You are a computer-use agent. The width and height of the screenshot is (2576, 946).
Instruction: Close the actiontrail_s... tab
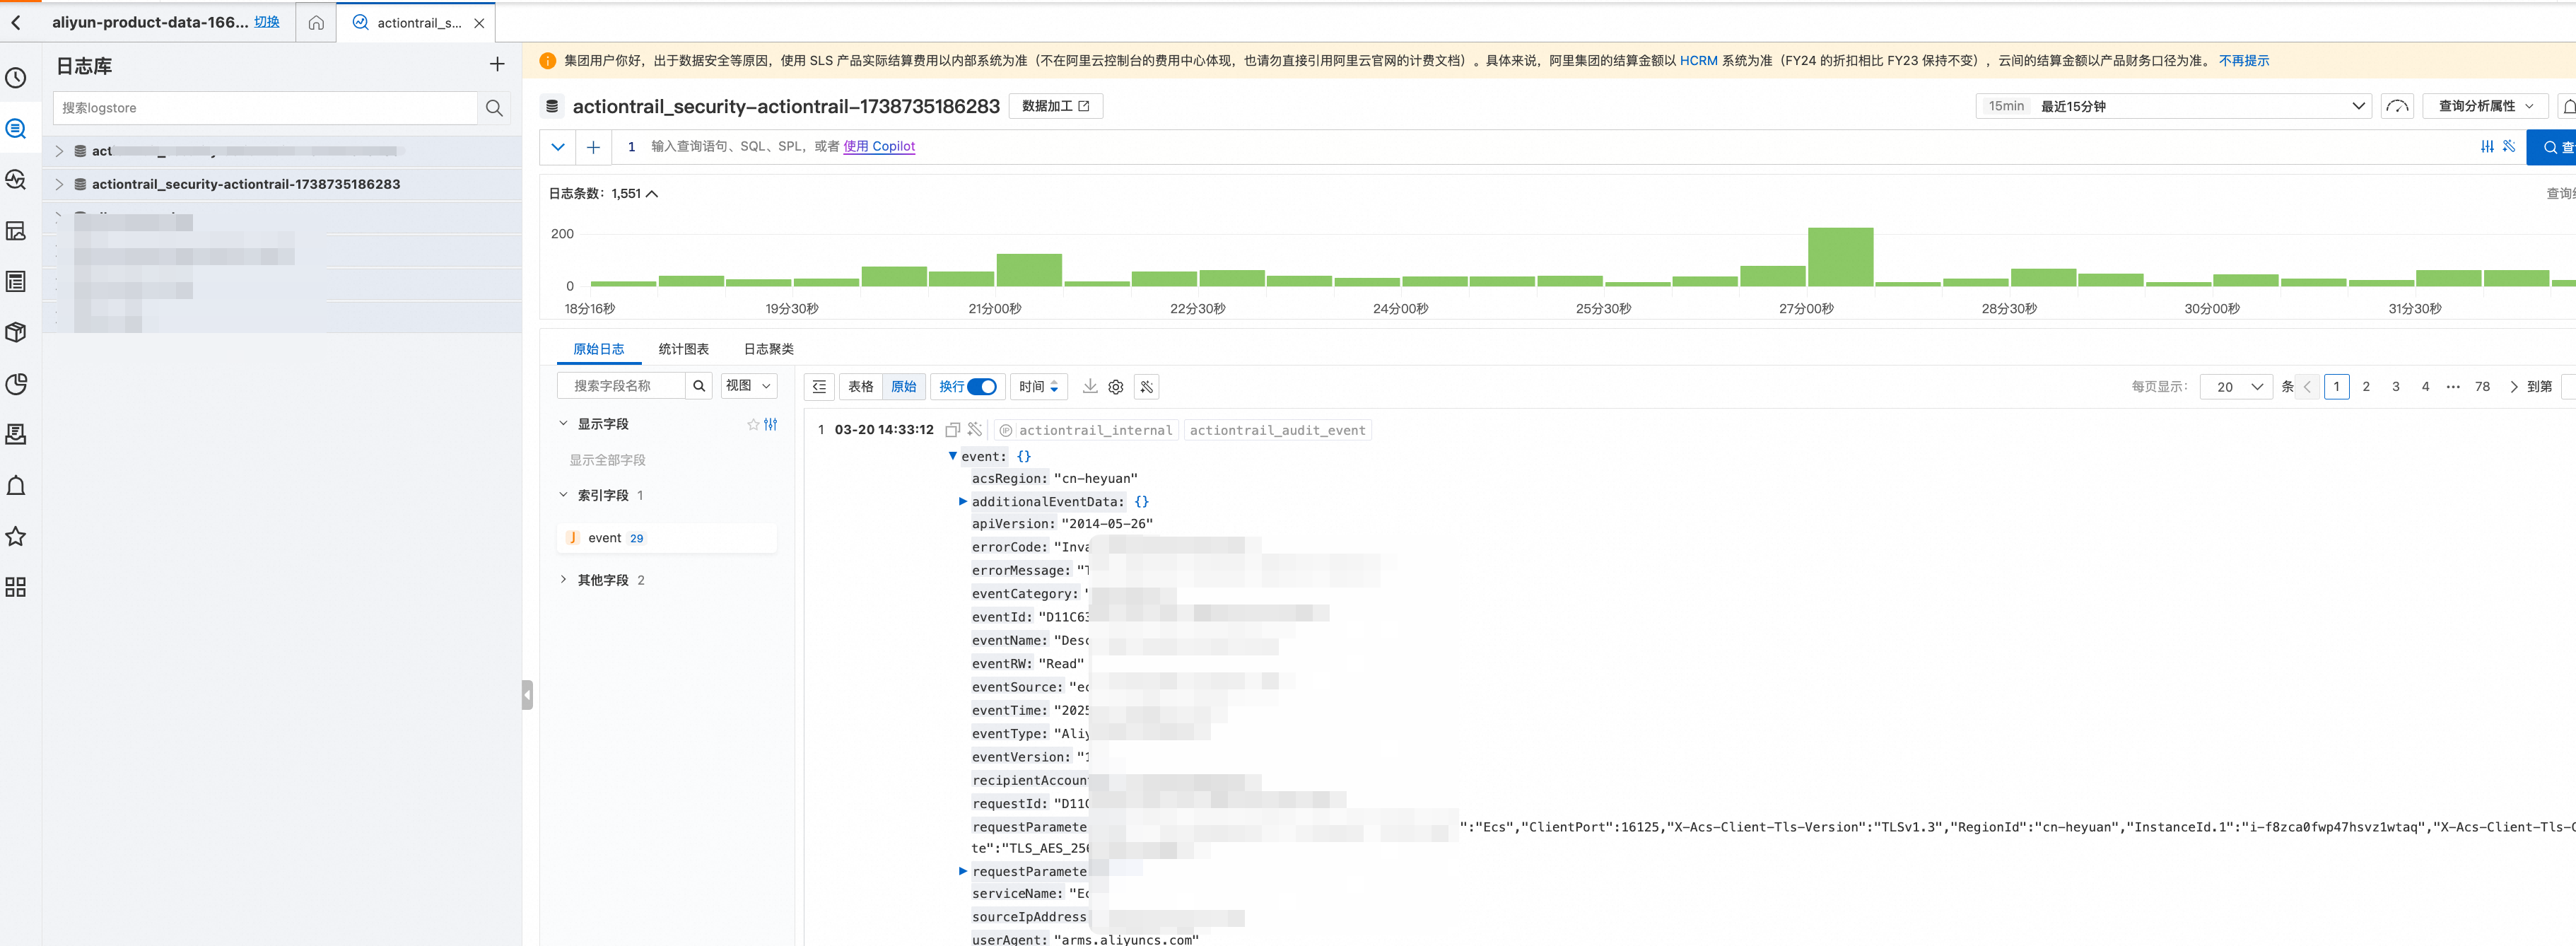click(x=479, y=23)
